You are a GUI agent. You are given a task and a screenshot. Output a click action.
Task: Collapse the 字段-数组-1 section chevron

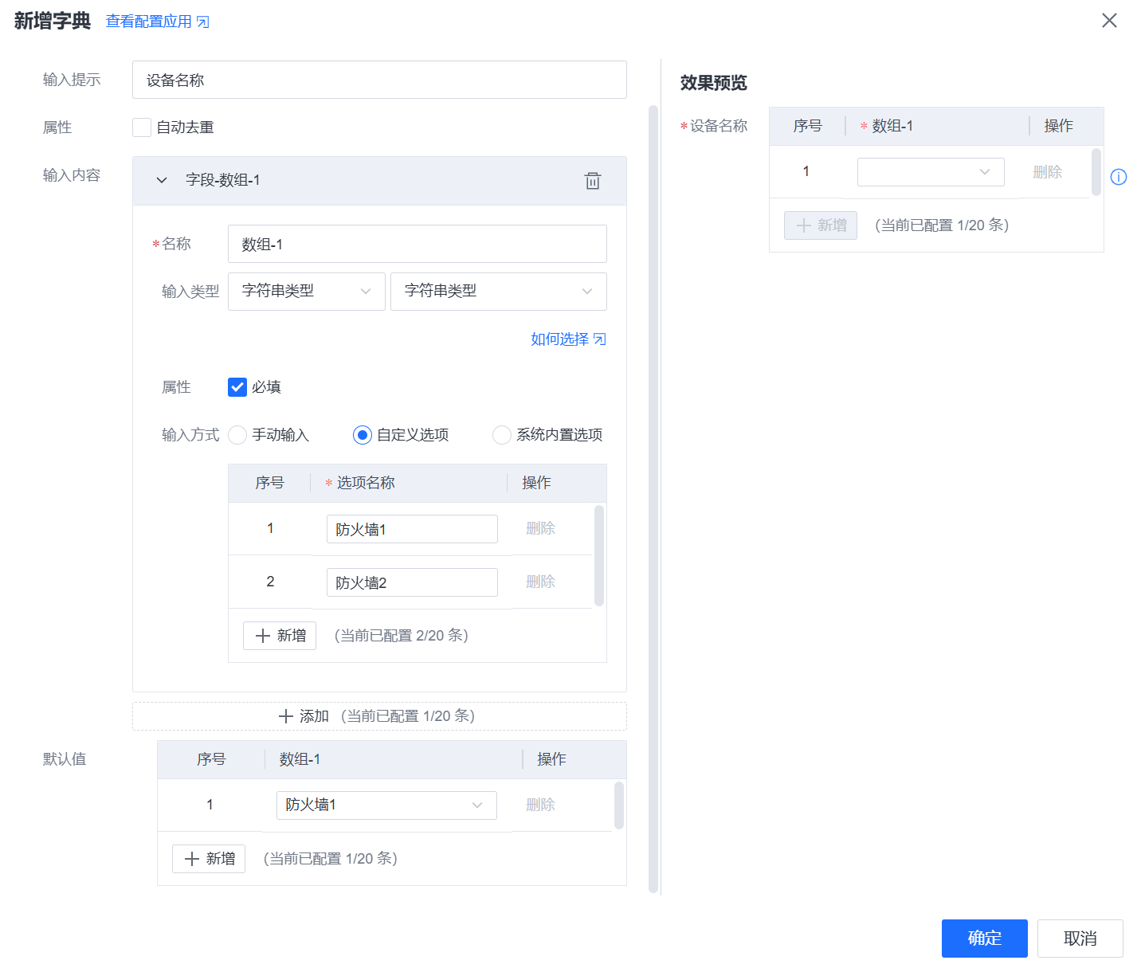[x=162, y=181]
